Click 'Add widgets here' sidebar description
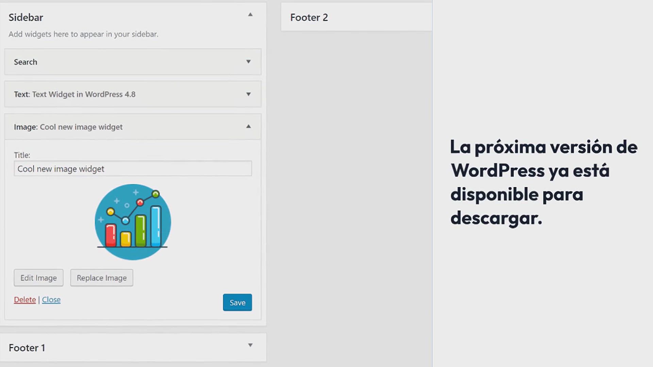The height and width of the screenshot is (367, 653). coord(83,34)
